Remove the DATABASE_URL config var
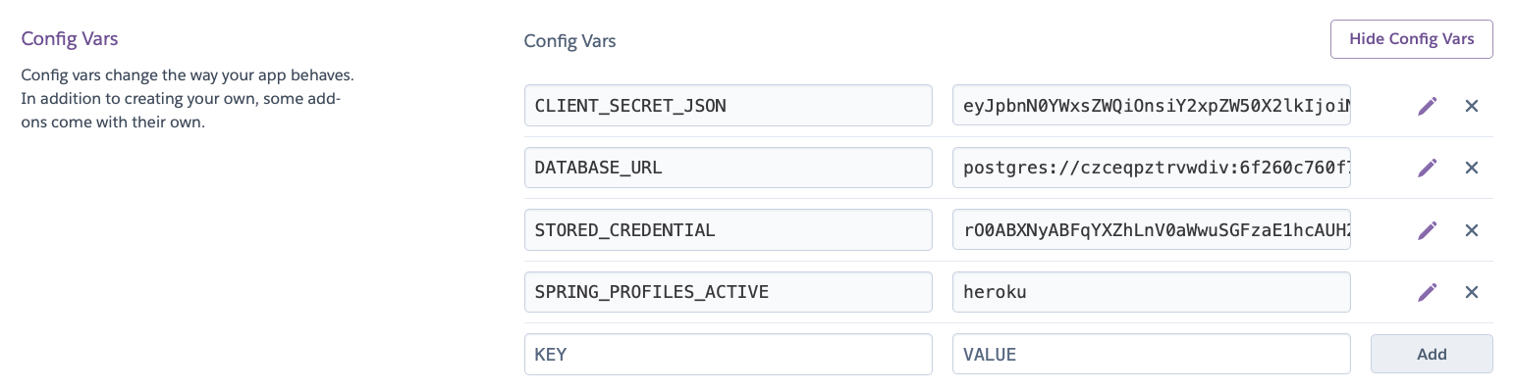The height and width of the screenshot is (391, 1515). click(1472, 168)
